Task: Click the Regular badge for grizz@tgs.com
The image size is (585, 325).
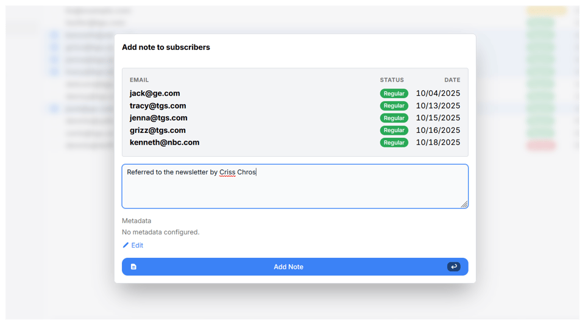Action: coord(394,130)
